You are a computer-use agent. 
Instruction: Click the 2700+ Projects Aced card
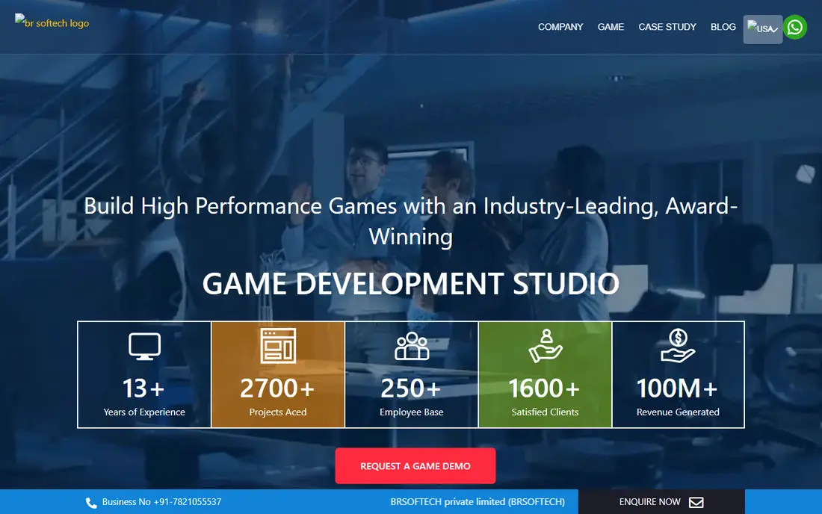[x=278, y=374]
